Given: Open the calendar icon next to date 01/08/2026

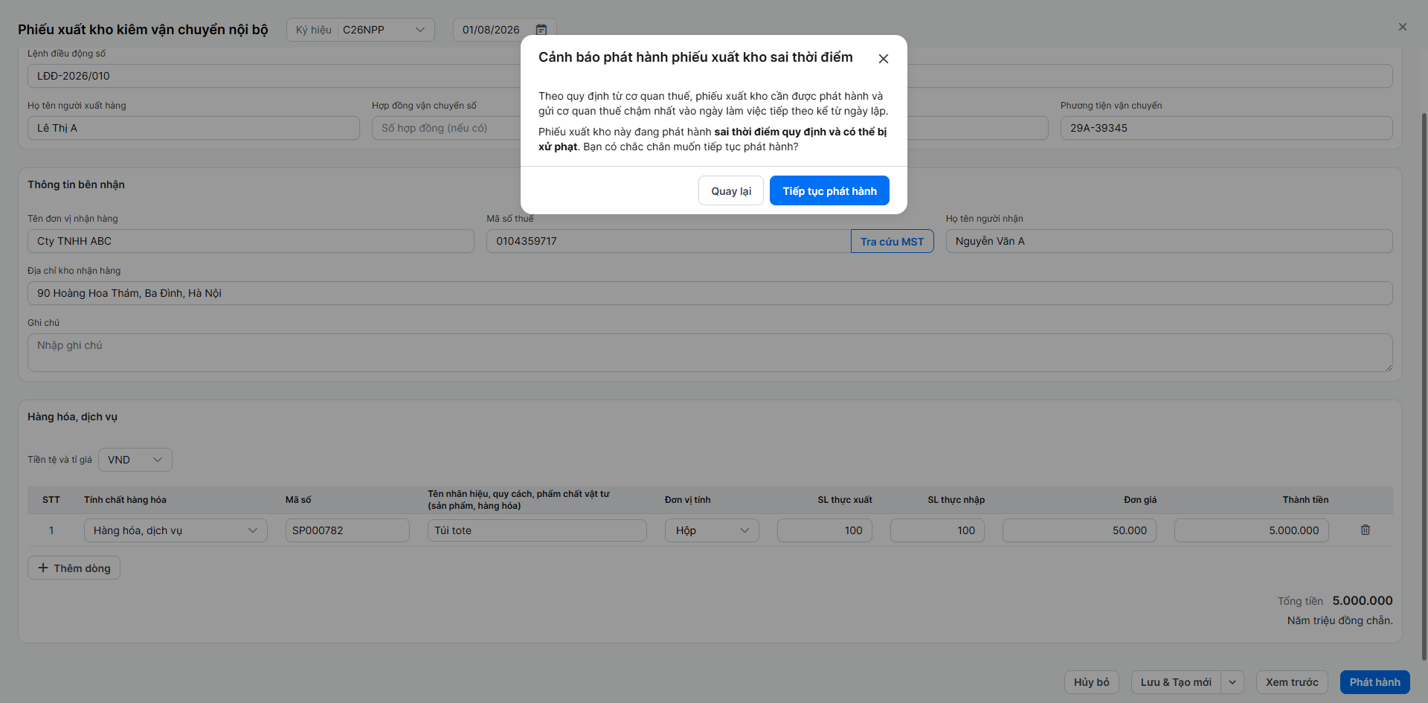Looking at the screenshot, I should [x=541, y=30].
